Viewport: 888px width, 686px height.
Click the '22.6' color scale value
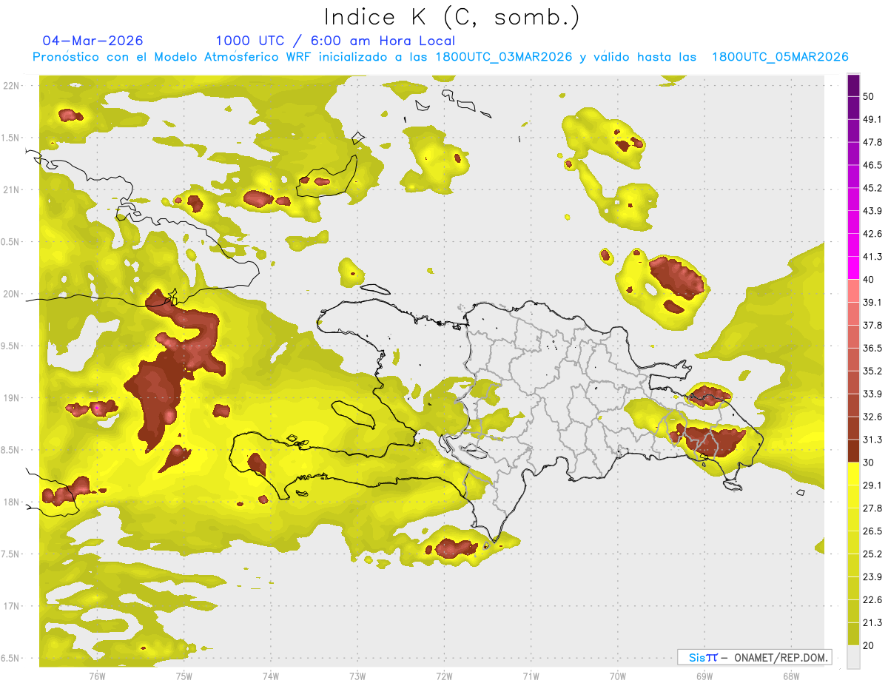872,600
